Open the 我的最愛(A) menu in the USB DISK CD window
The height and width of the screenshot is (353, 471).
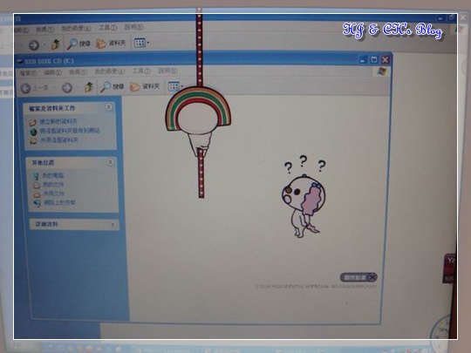pos(110,71)
